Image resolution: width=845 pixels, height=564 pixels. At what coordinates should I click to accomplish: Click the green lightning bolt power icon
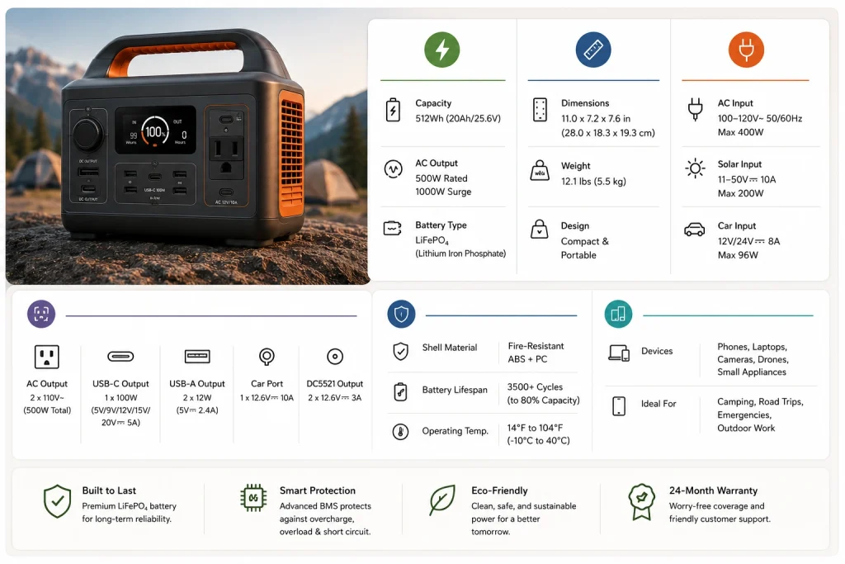pos(442,50)
